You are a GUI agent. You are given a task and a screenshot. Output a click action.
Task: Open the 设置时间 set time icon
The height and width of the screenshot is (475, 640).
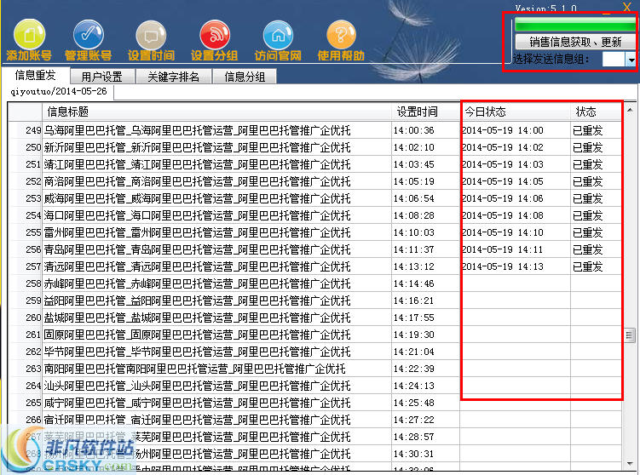(x=151, y=40)
